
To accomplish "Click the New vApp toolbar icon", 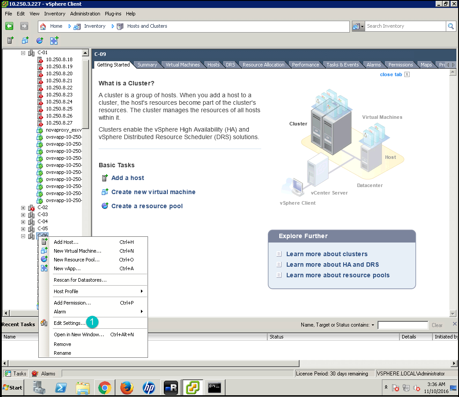I will pos(54,40).
